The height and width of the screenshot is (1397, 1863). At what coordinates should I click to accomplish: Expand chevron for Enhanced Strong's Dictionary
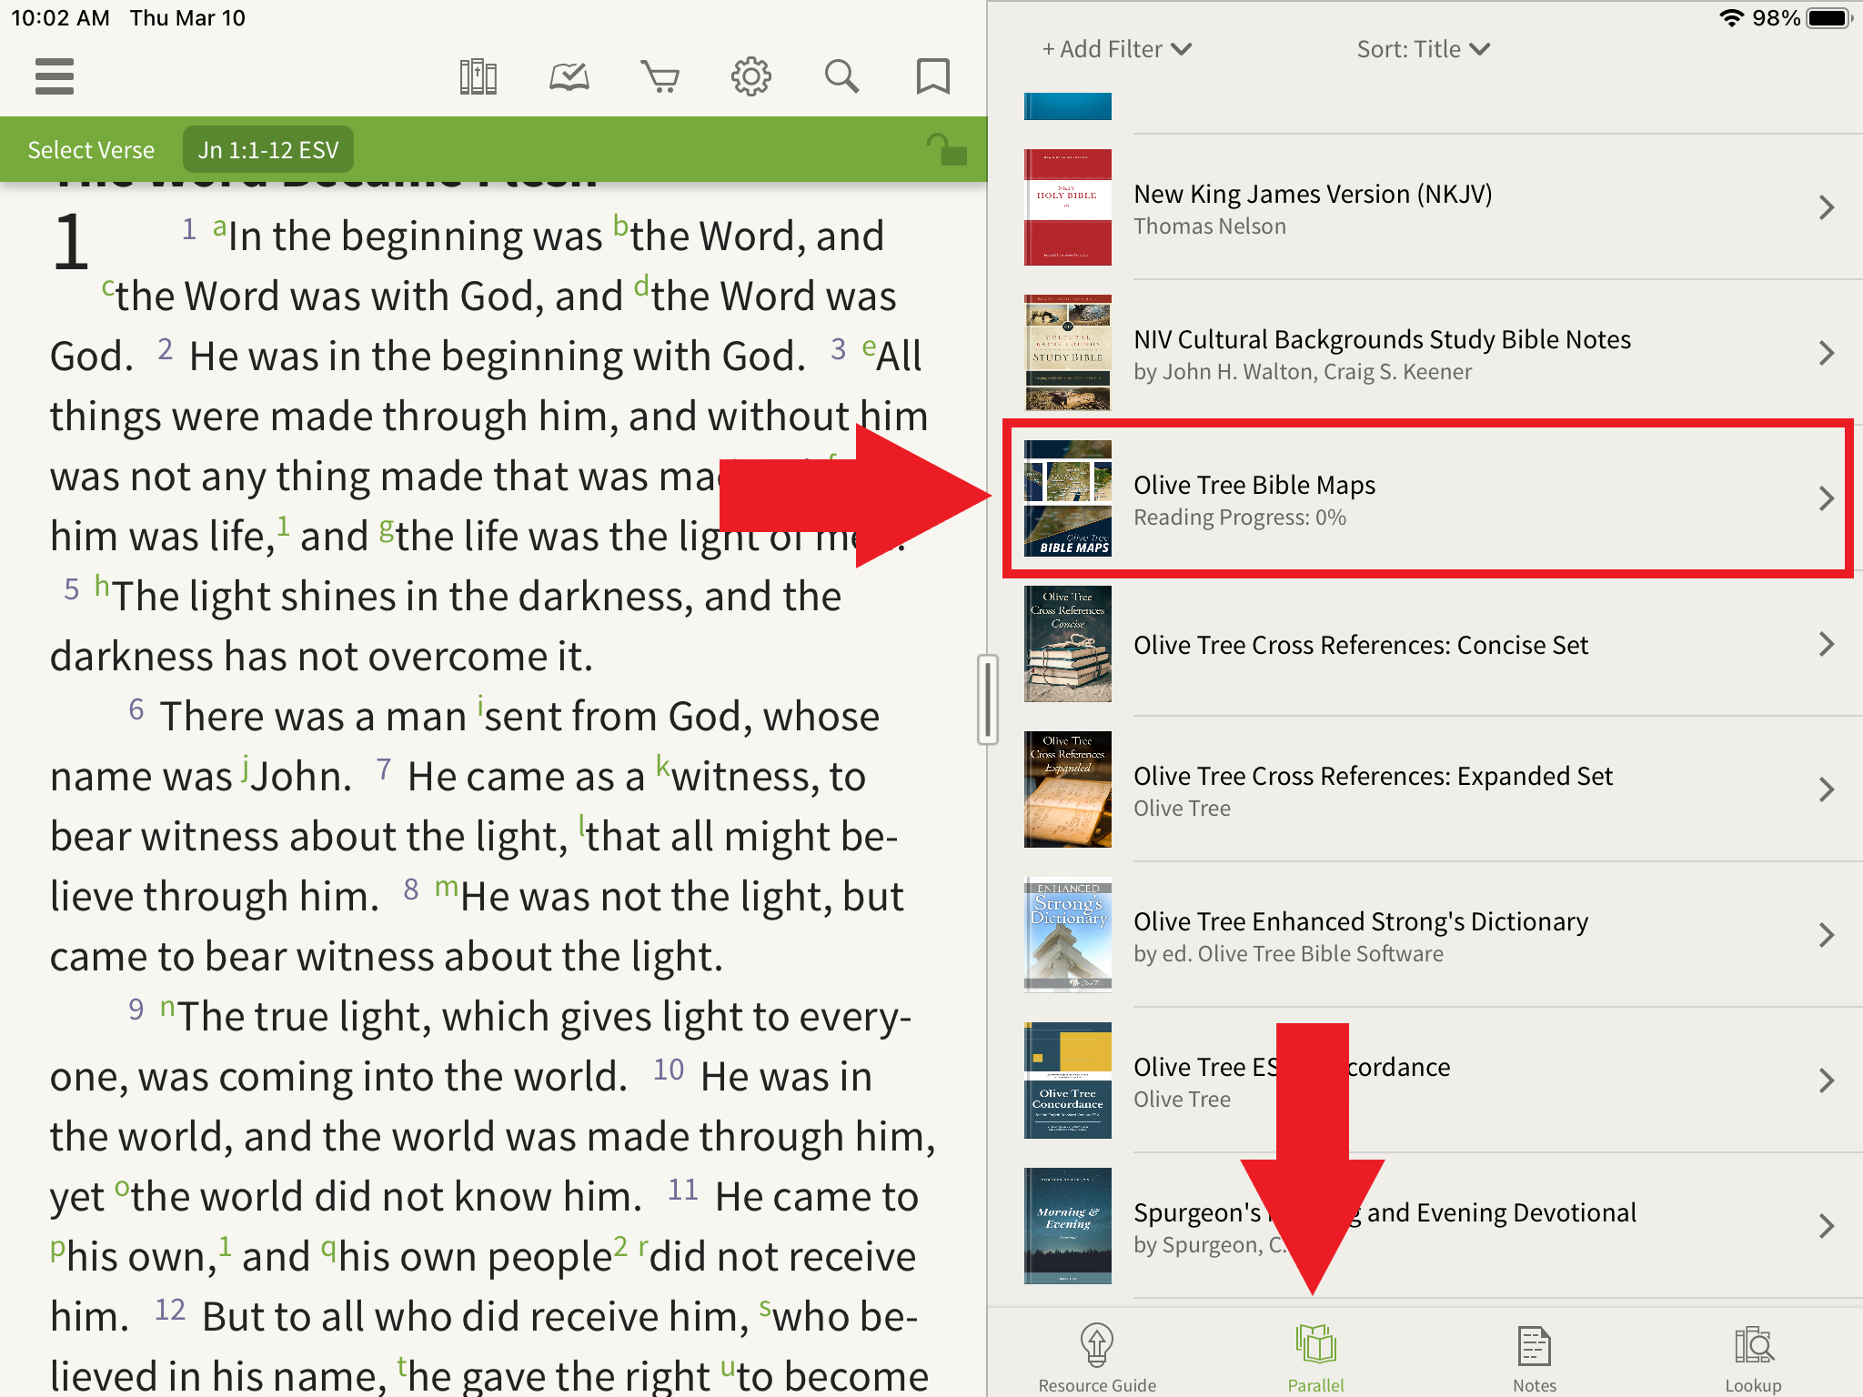pyautogui.click(x=1827, y=935)
